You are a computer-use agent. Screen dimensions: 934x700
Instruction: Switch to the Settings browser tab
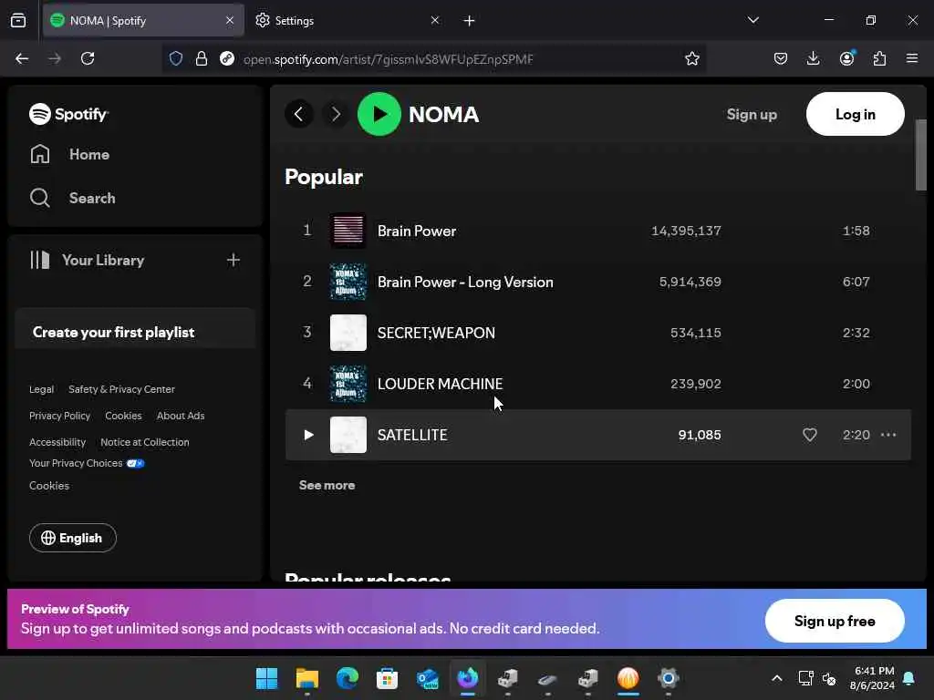346,21
